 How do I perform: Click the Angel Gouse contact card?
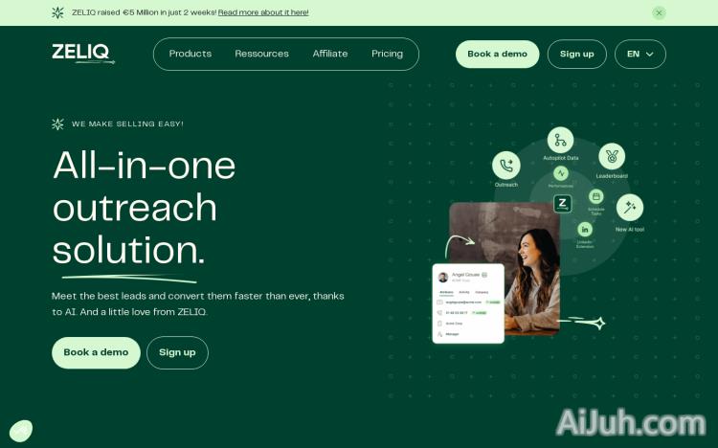click(x=468, y=303)
